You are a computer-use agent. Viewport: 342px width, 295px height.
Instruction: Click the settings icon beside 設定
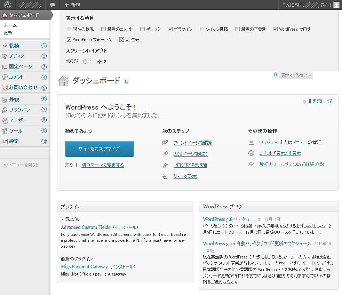point(5,141)
